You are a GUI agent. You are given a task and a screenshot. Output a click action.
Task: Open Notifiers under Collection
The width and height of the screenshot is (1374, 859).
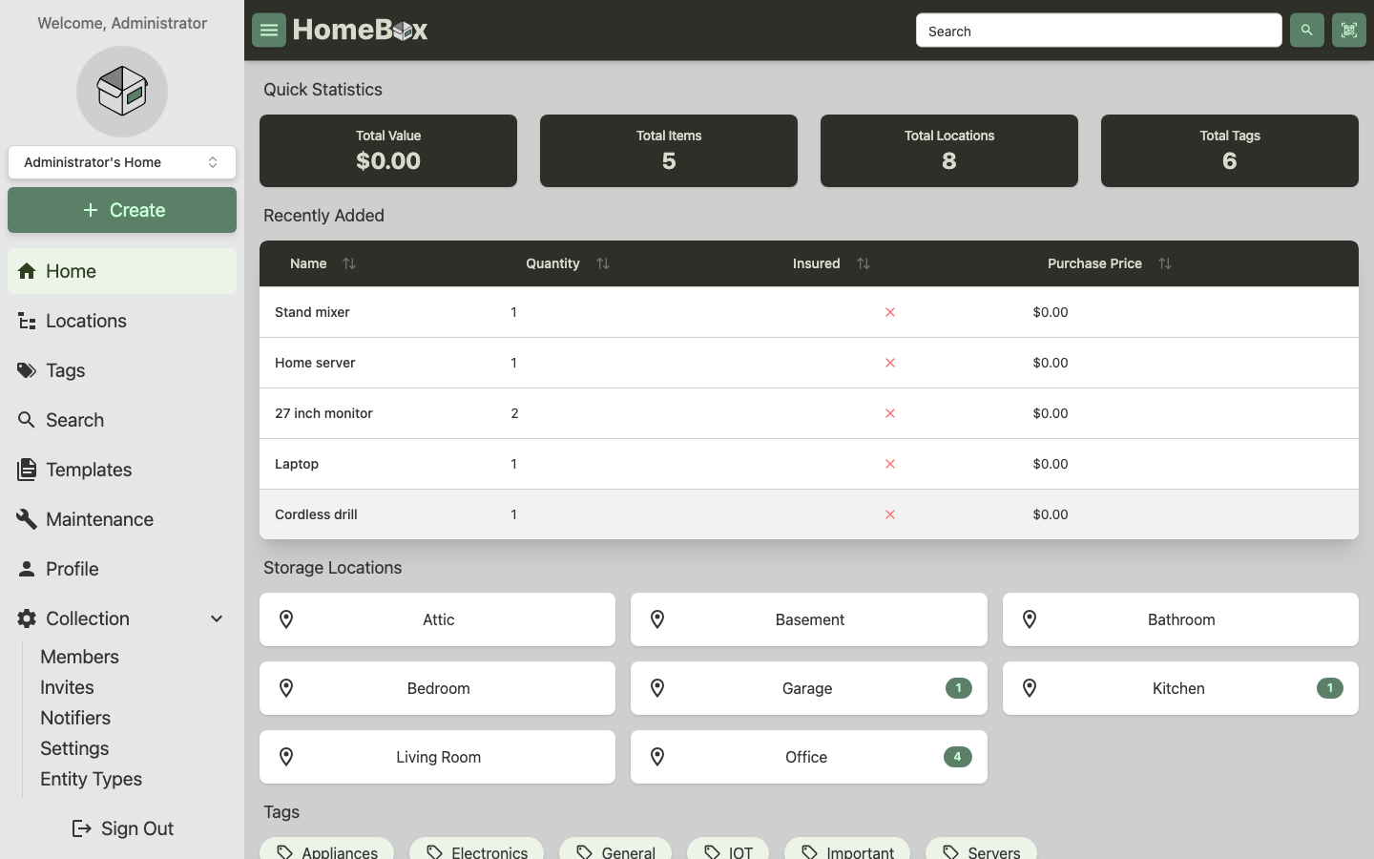[75, 718]
